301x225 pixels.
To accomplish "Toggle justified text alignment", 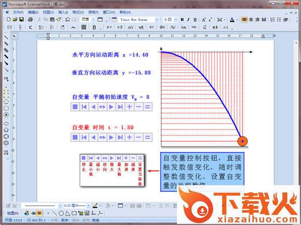I will [x=264, y=20].
